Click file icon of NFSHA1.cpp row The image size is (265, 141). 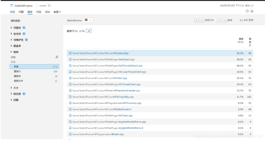[70, 78]
